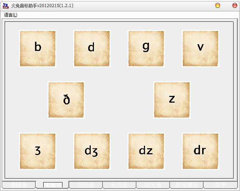Select the 浊辅音 tab
This screenshot has width=240, height=191.
pyautogui.click(x=52, y=185)
